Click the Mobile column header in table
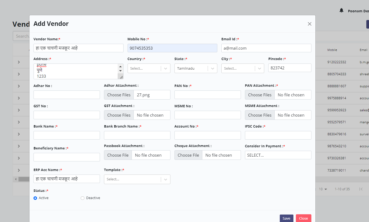Screen dimensions: 369x222 332,50
